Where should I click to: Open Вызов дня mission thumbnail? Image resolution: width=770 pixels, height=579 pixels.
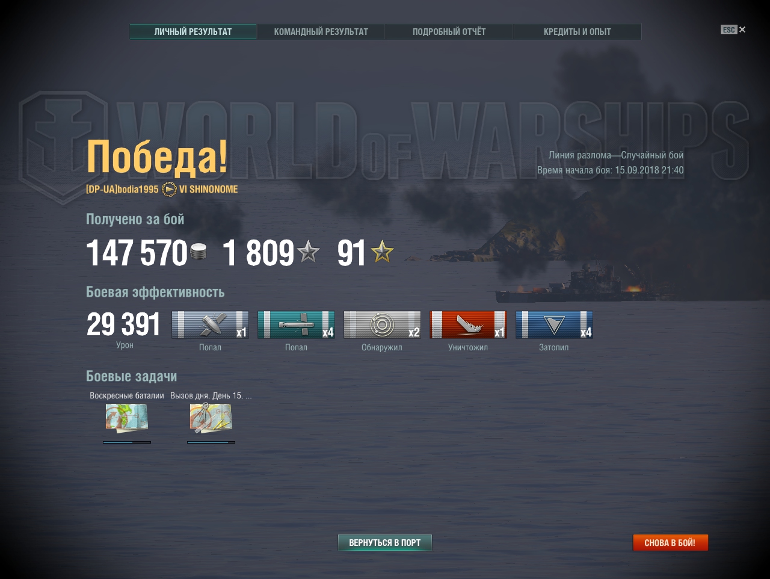pyautogui.click(x=211, y=418)
